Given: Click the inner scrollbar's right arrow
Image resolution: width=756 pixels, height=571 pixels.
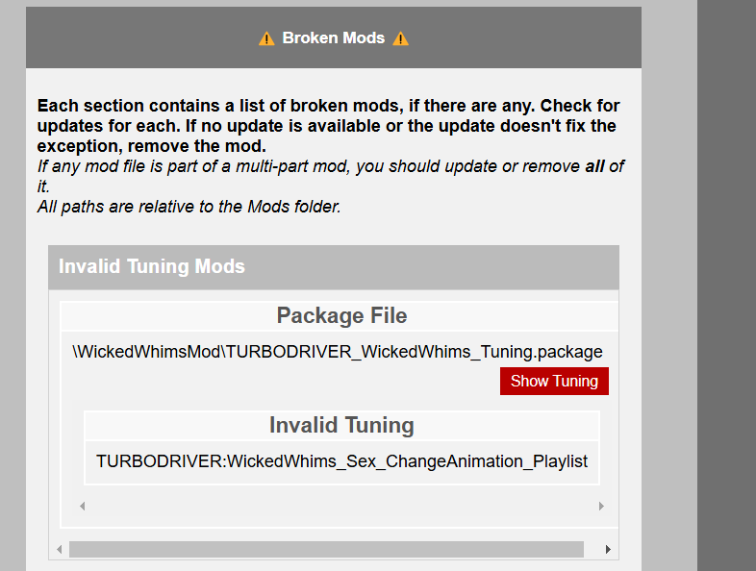Looking at the screenshot, I should click(x=601, y=506).
